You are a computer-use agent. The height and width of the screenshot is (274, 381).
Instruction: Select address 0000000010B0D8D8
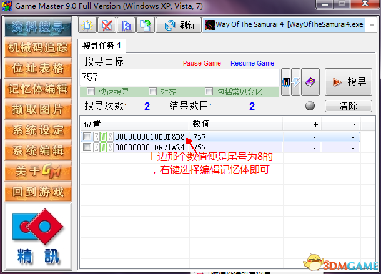click(x=150, y=137)
